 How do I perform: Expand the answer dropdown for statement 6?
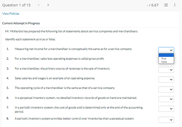point(166,99)
